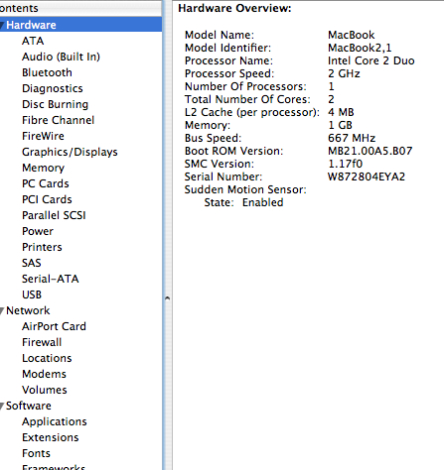Click the Model Name value MacBook

pos(352,35)
